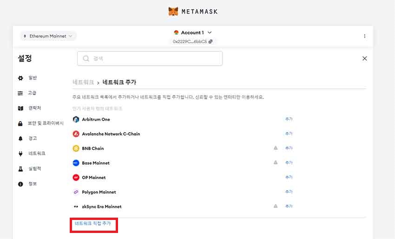Expand the Account 1 selector

(x=192, y=32)
